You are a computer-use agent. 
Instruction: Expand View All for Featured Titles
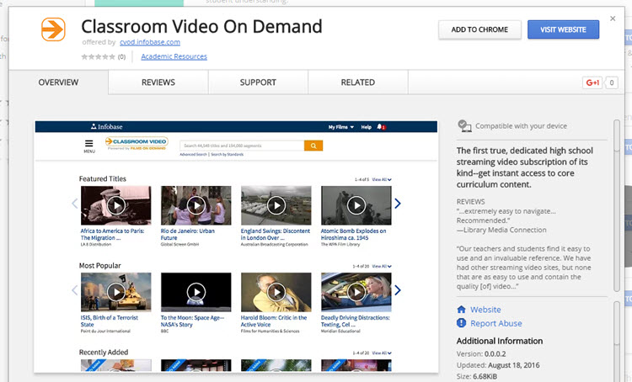382,179
